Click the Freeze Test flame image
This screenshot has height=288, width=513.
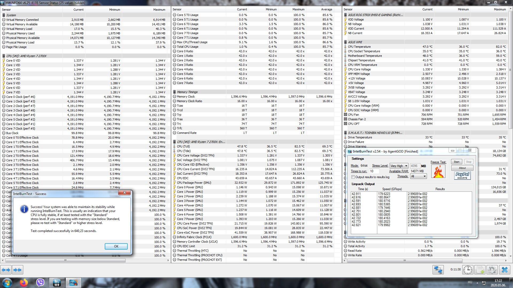(x=438, y=171)
